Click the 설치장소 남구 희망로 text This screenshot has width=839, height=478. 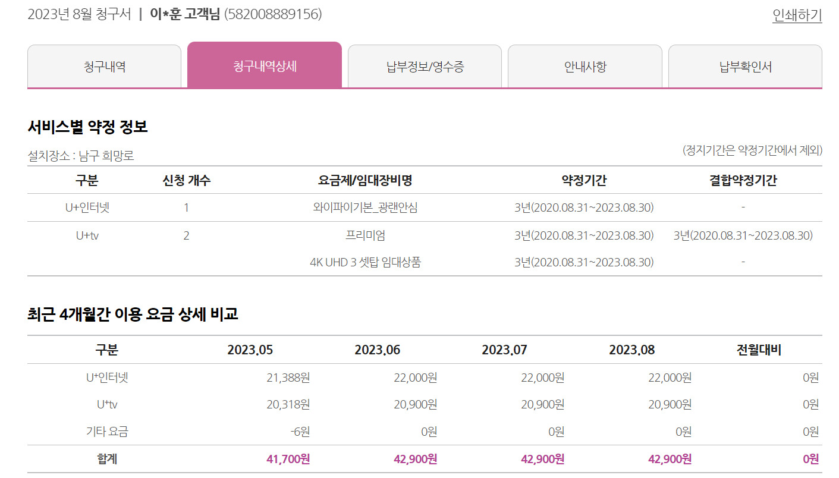[x=81, y=156]
